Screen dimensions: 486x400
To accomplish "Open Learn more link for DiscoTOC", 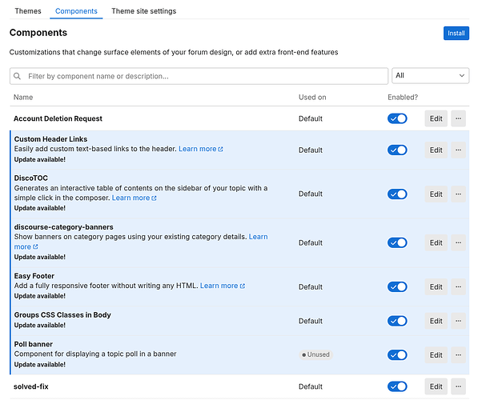I will [x=134, y=198].
